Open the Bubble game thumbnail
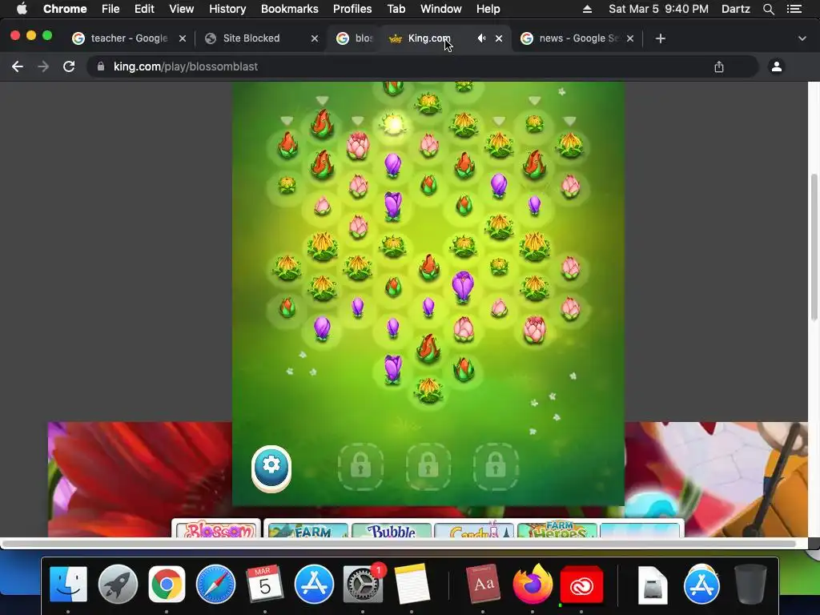The image size is (820, 615). 392,529
